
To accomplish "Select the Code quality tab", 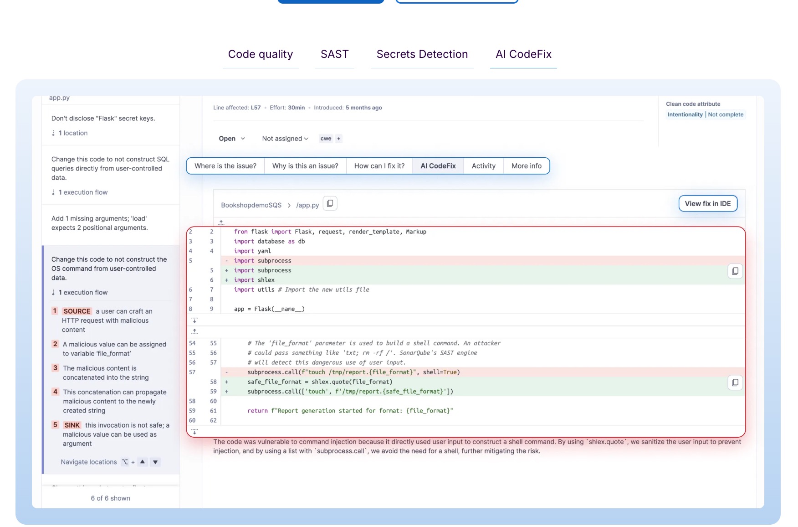I will (x=260, y=54).
